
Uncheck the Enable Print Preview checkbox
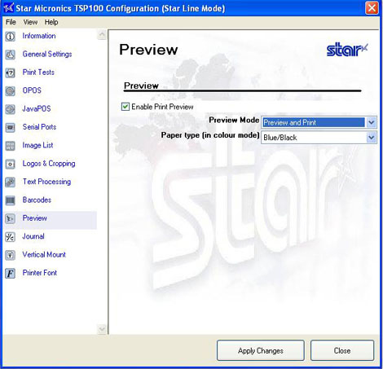(125, 107)
